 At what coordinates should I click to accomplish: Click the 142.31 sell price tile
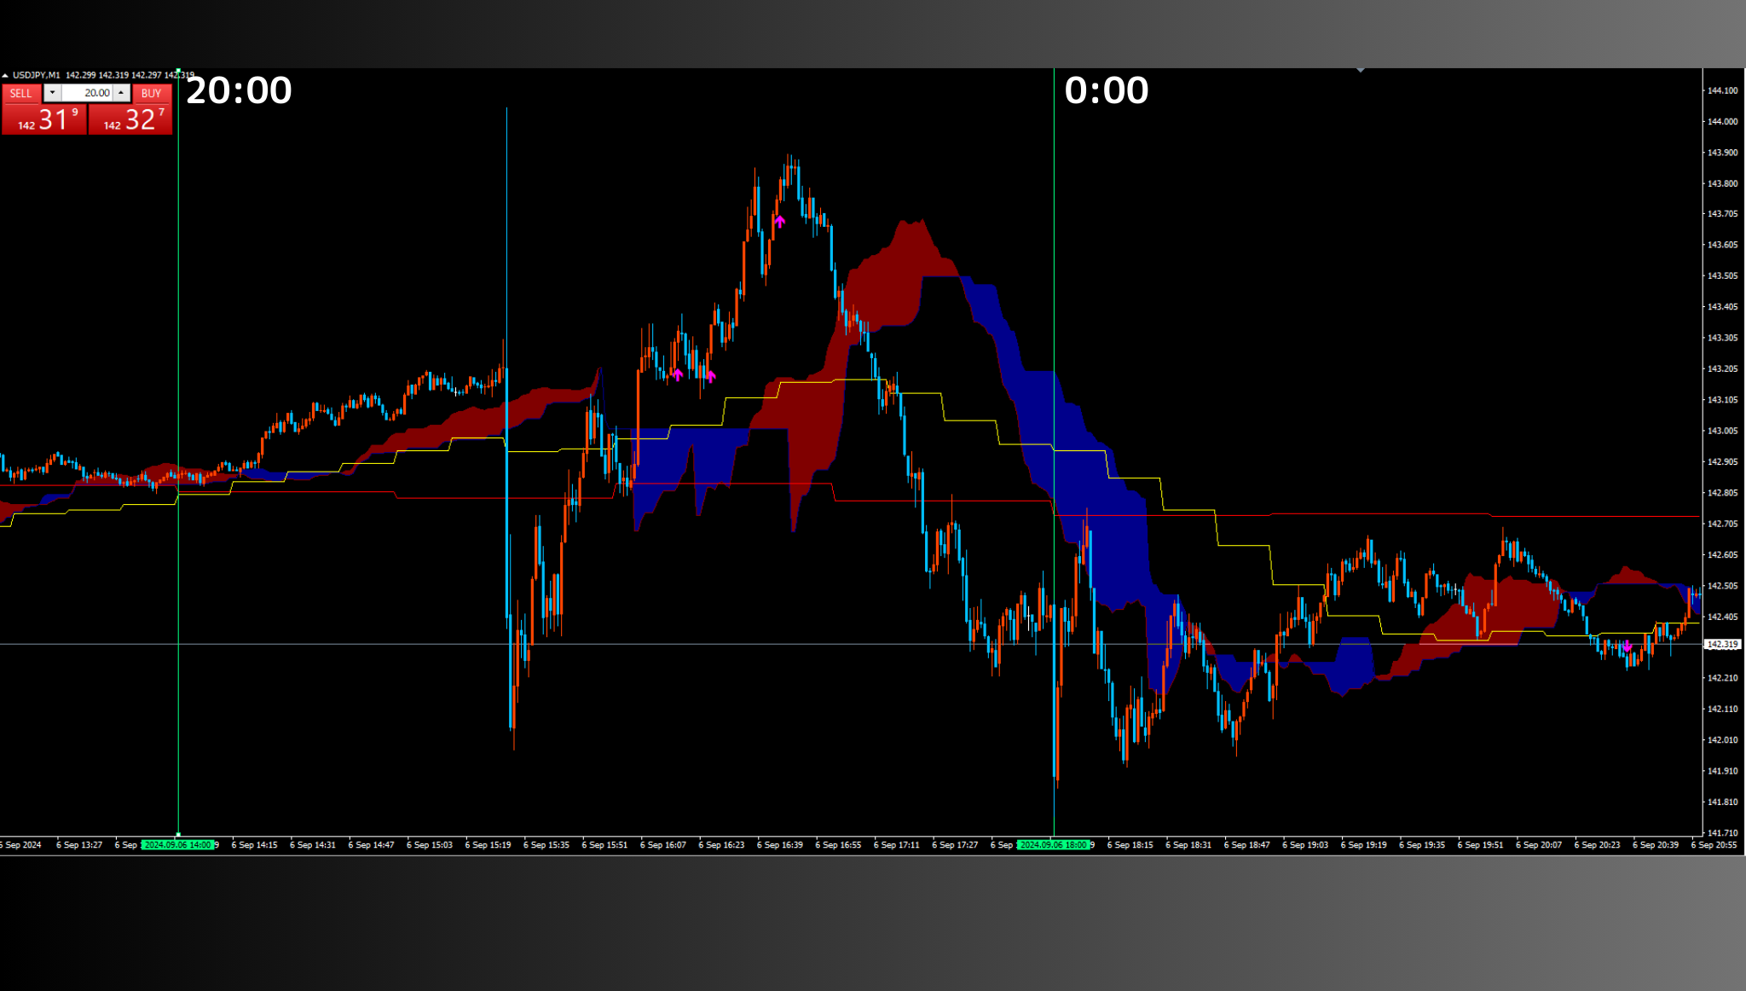[44, 119]
